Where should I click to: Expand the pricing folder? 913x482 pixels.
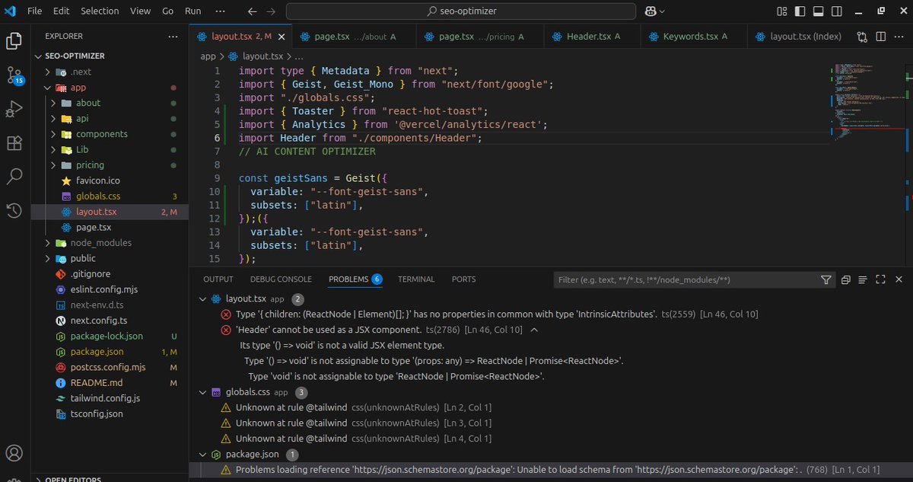(53, 165)
